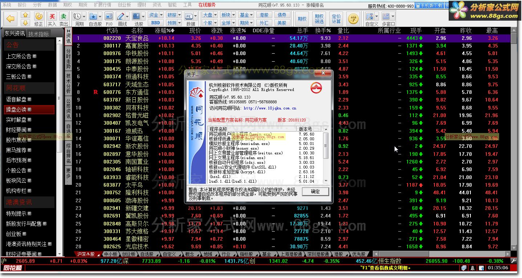
Task: Open the http://www.10jqka.com.cn link
Action: [x=270, y=108]
